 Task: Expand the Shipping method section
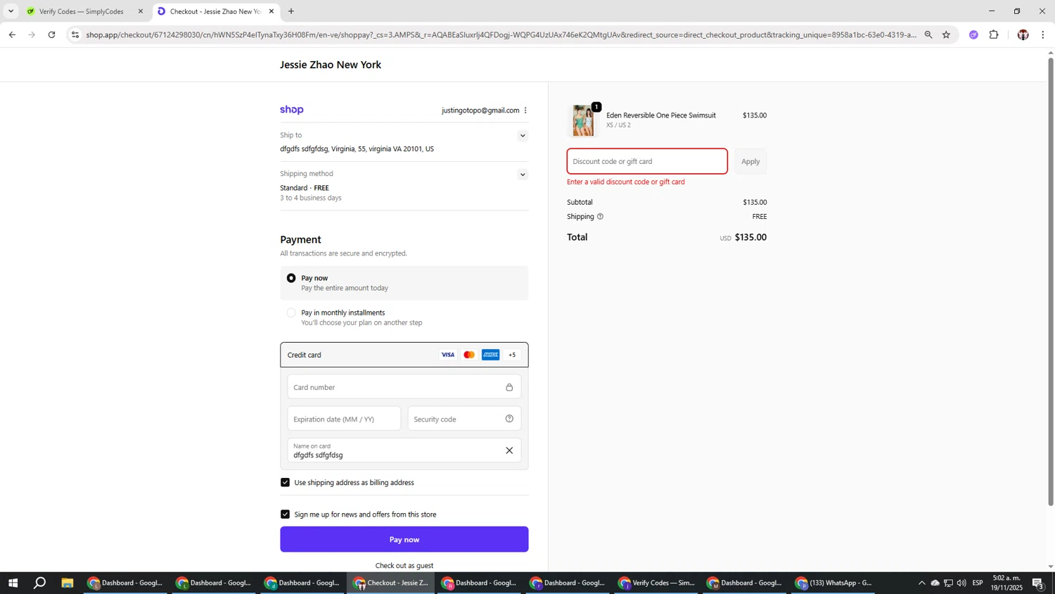(523, 175)
